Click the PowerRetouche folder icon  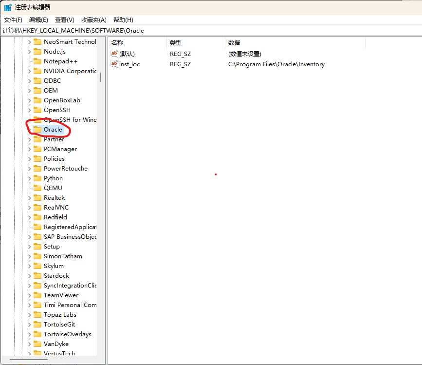click(37, 168)
